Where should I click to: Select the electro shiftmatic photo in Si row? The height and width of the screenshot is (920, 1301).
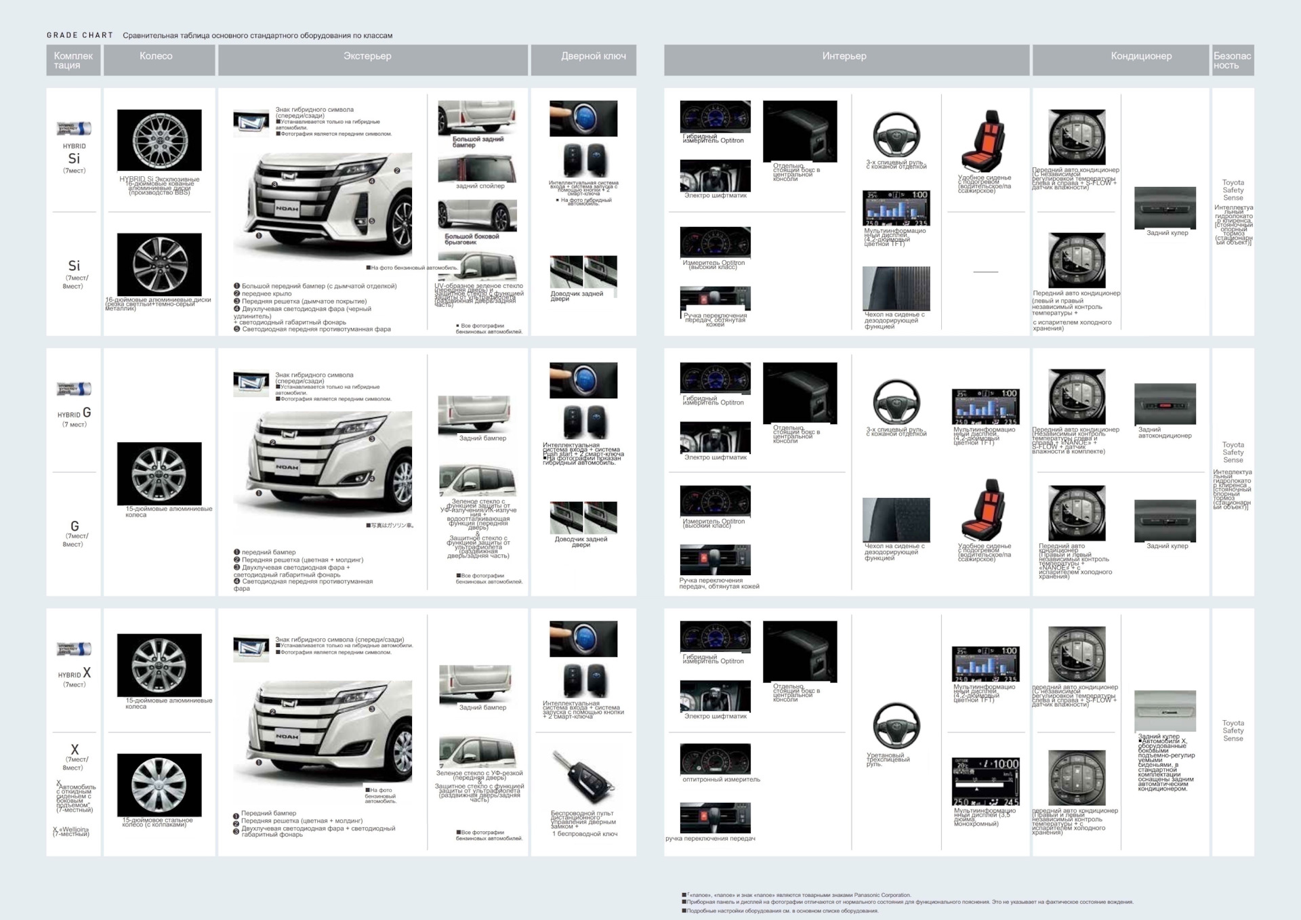[716, 176]
